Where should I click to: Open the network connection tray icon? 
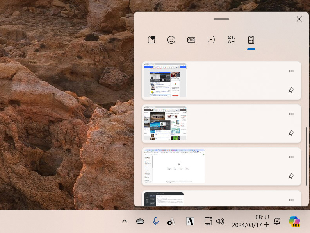(208, 221)
